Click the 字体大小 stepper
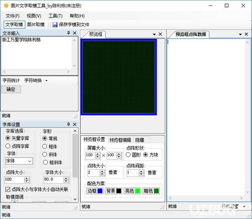The image size is (252, 219). click(x=66, y=180)
